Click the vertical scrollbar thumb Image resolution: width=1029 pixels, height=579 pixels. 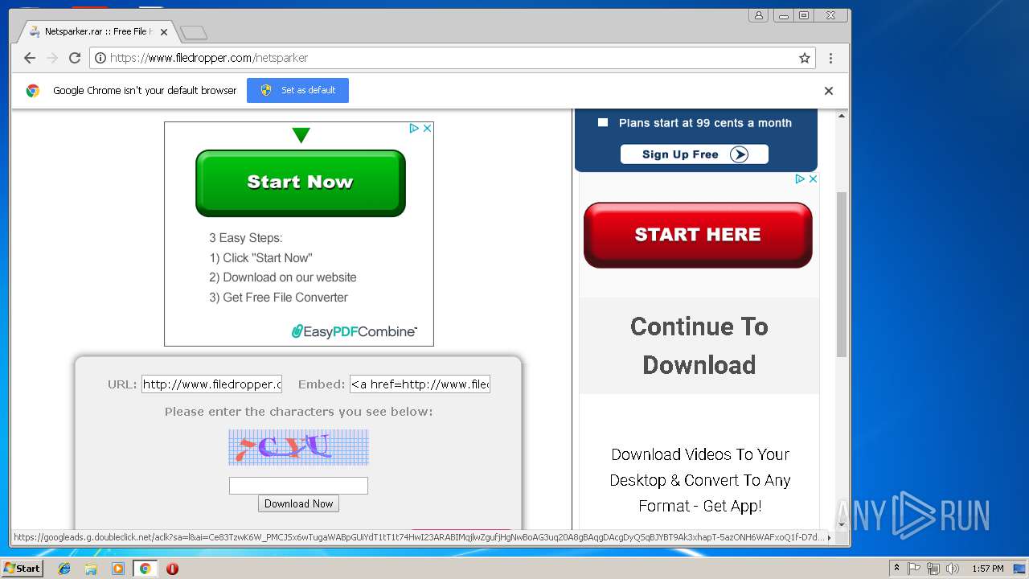pos(842,273)
